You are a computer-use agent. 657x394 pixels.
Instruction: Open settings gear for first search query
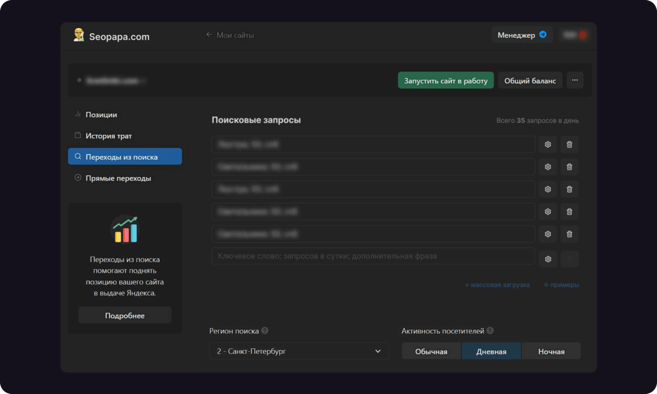547,145
